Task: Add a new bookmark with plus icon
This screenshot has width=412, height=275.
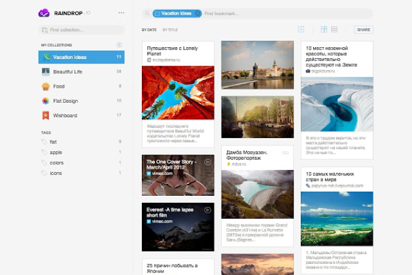Action: (301, 29)
